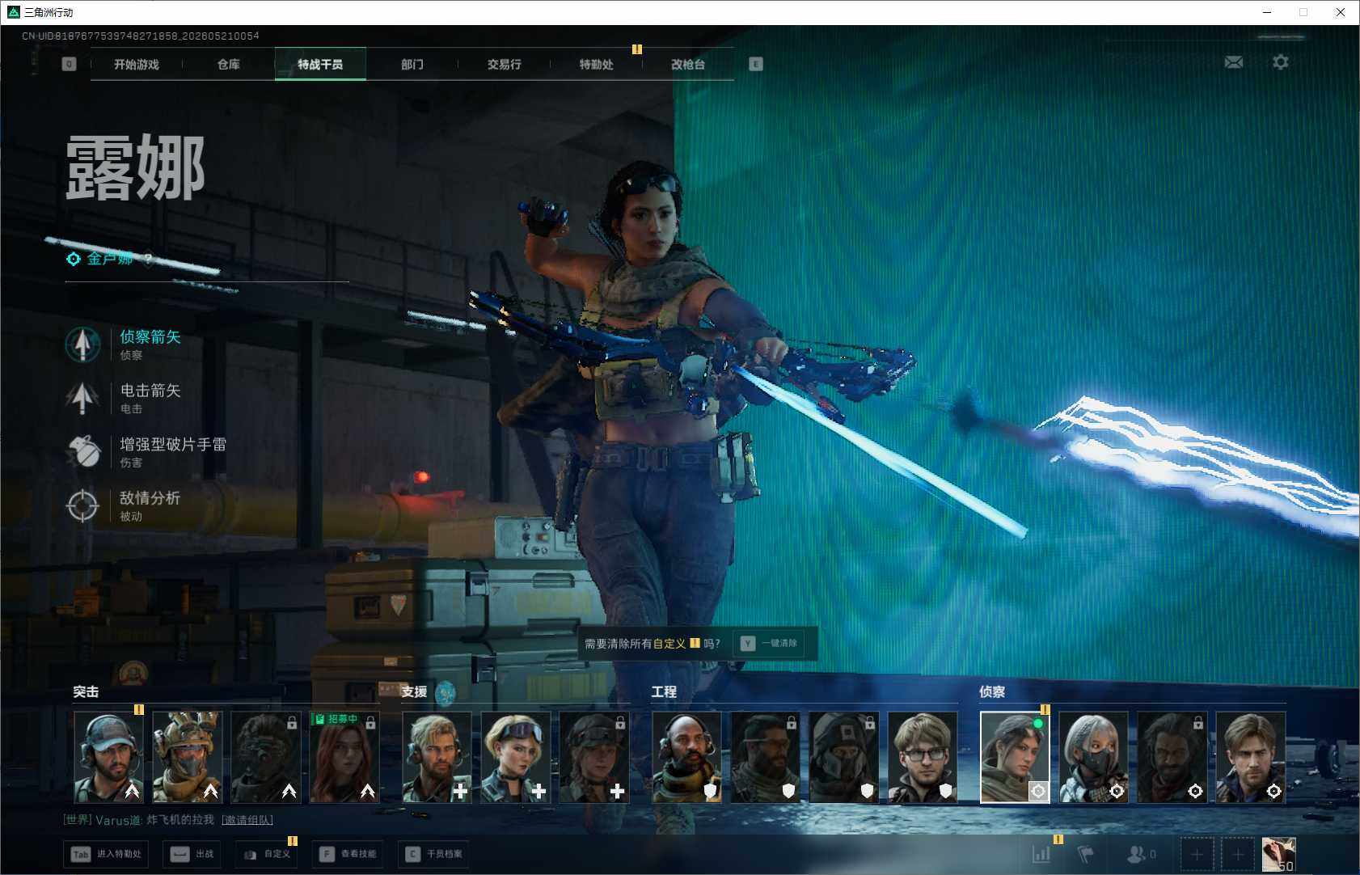Go to the 部门 tab
1360x875 pixels.
point(412,65)
